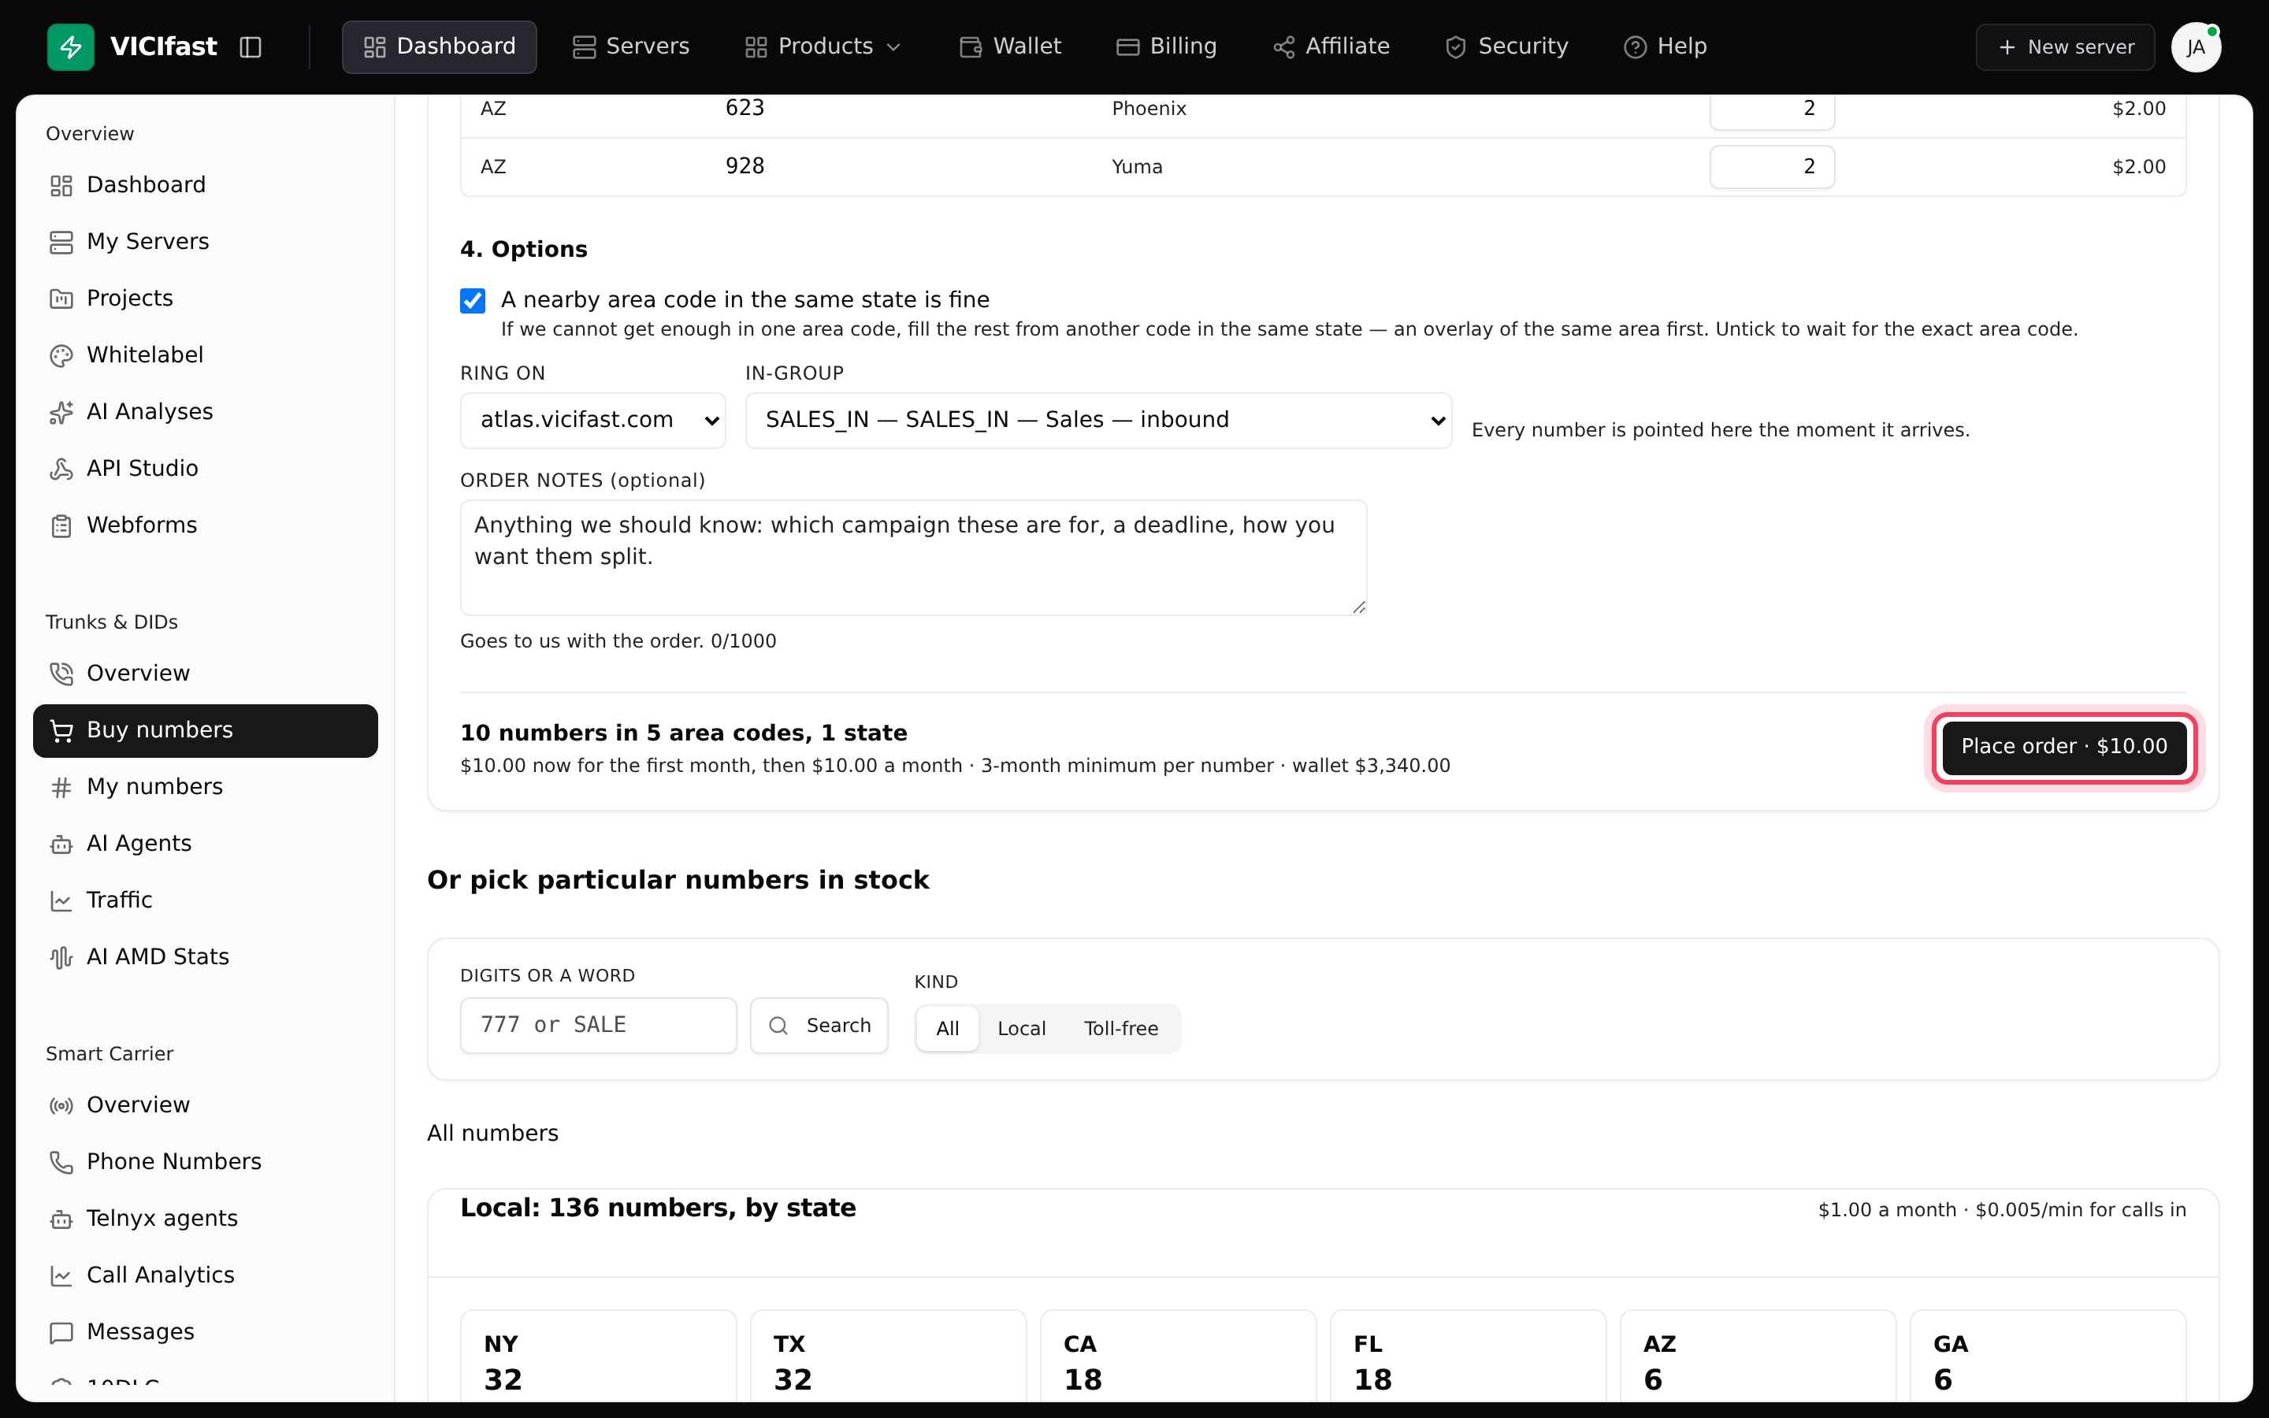Screen dimensions: 2269x1418
Task: Untick nearby area code checkbox
Action: coord(473,300)
